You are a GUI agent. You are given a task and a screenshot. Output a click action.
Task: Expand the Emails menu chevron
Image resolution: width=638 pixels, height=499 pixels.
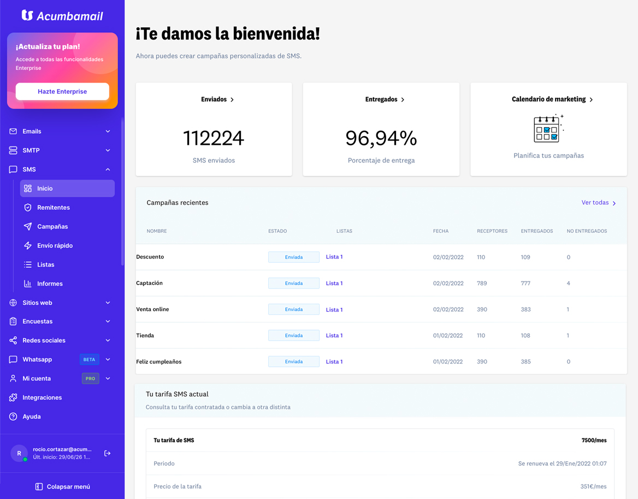tap(108, 131)
